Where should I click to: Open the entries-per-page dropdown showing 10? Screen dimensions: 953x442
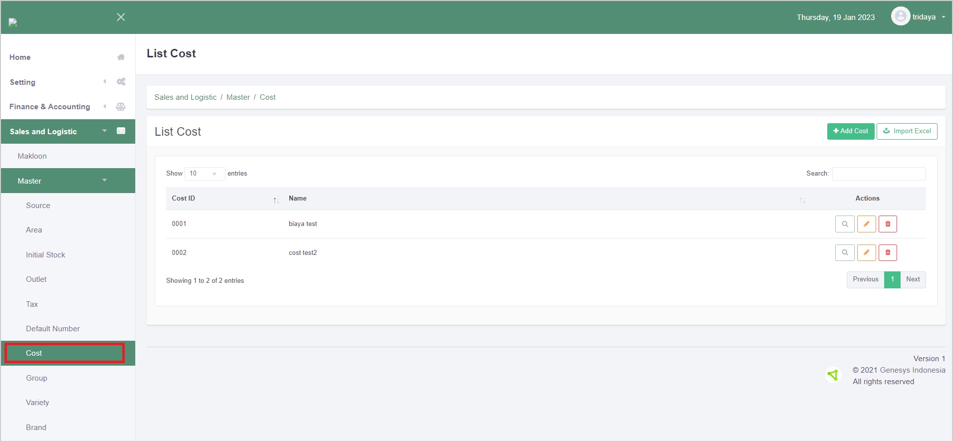point(205,174)
